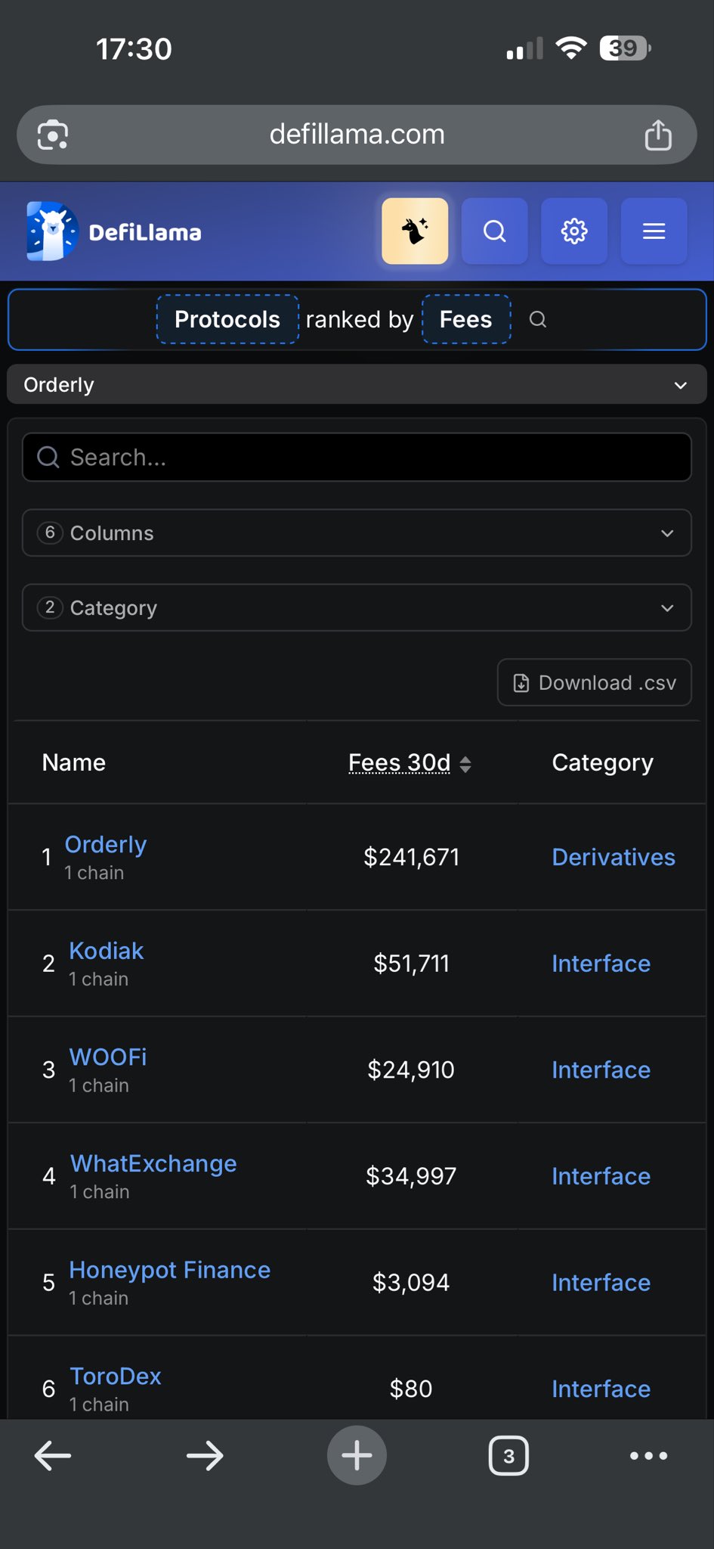
Task: Open the browser more options menu
Action: tap(648, 1456)
